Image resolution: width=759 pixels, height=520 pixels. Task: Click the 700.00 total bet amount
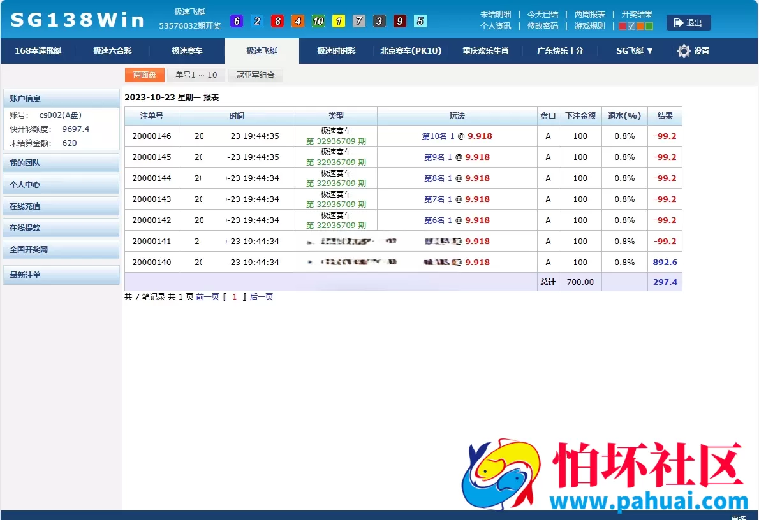(x=580, y=282)
